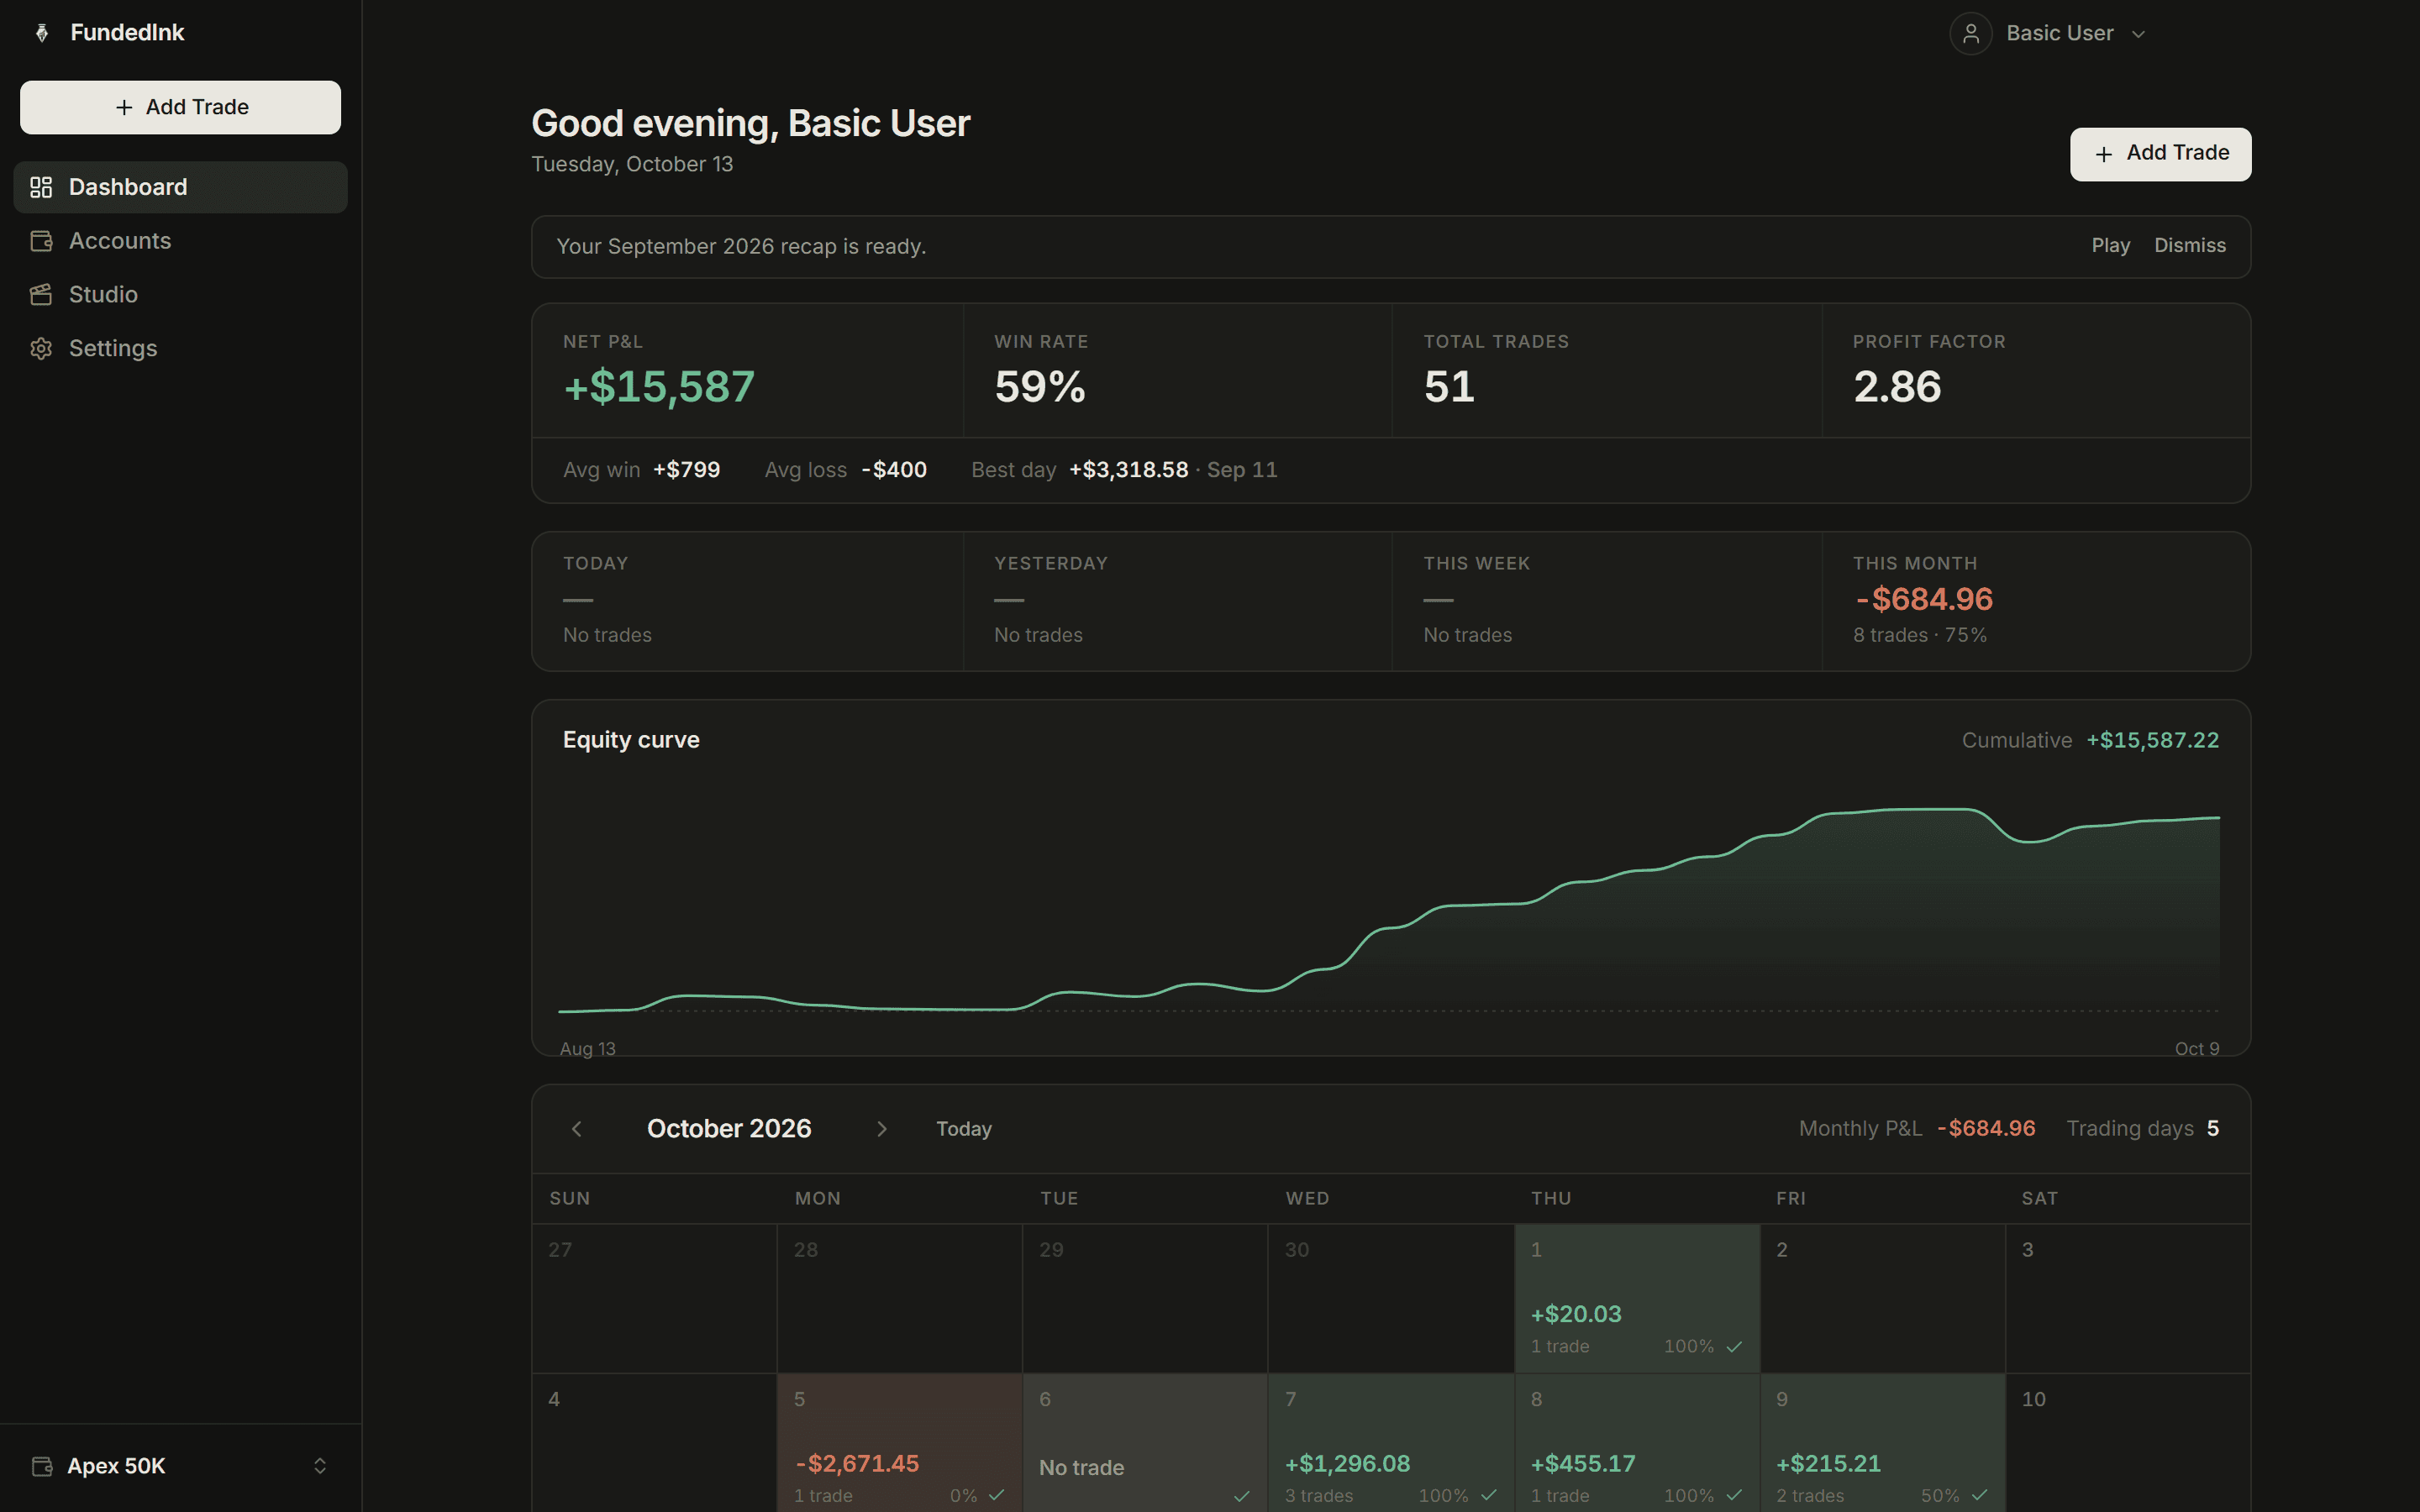Screen dimensions: 2420x1512
Task: Click the This Month -$684.96 value
Action: (x=1924, y=600)
